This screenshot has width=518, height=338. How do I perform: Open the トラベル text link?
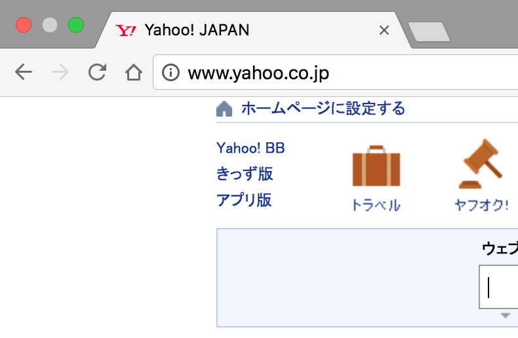[376, 205]
